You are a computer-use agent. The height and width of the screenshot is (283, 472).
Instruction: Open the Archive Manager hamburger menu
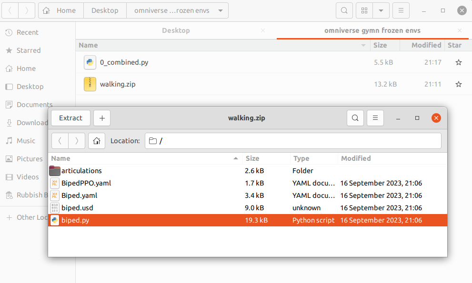click(376, 118)
